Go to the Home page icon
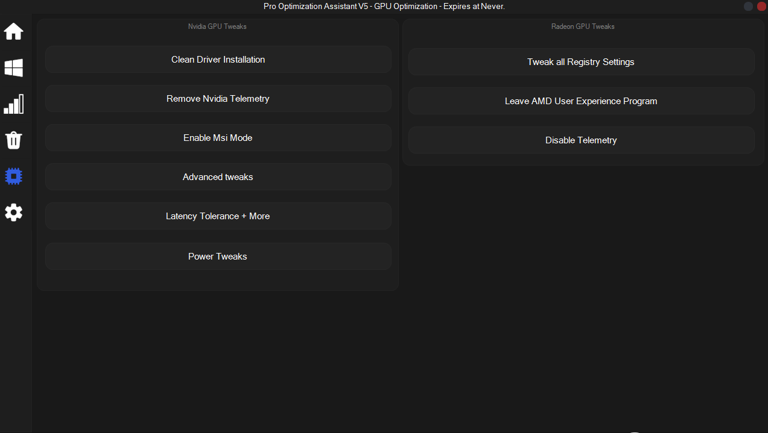Viewport: 768px width, 433px height. click(x=14, y=31)
